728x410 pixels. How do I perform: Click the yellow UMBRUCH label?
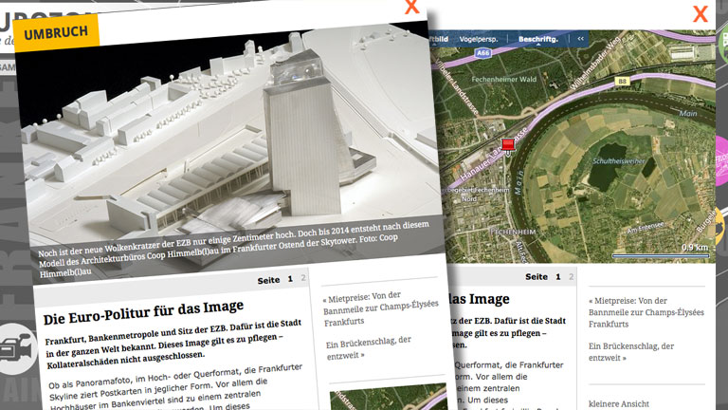(x=56, y=32)
